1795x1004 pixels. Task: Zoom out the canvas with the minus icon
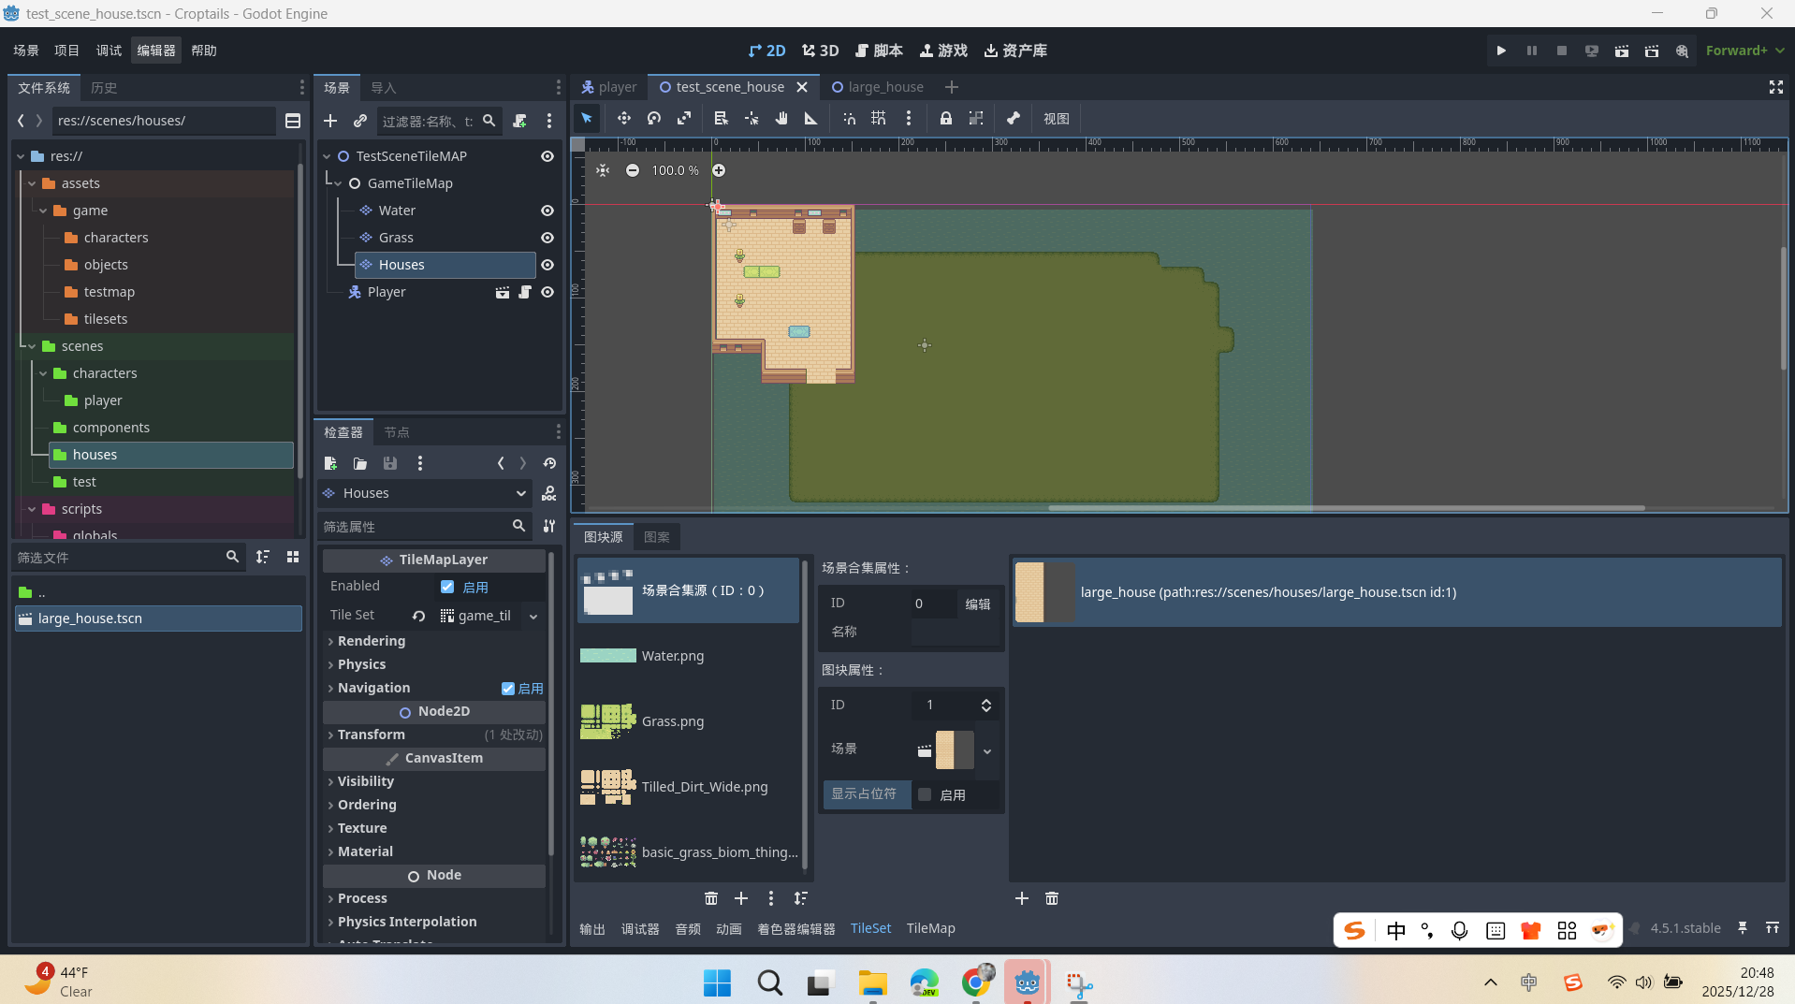633,170
